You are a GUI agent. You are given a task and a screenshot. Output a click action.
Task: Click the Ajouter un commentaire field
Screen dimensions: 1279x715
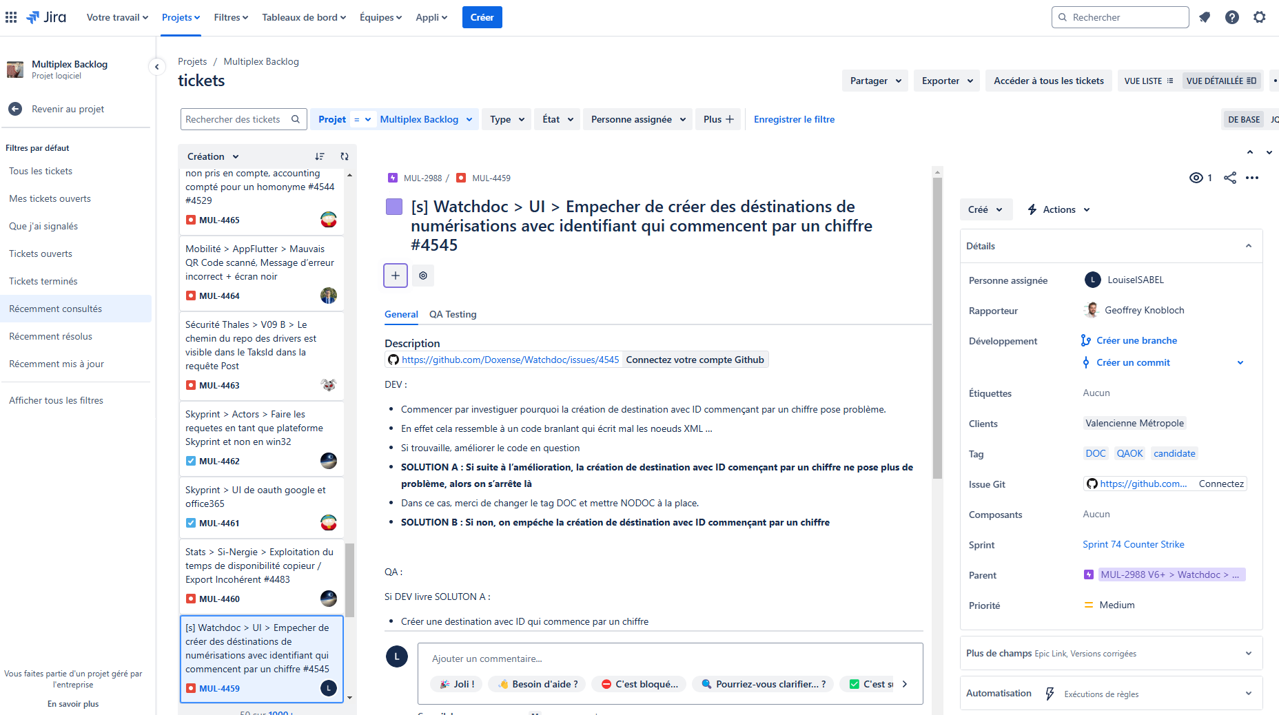click(668, 659)
